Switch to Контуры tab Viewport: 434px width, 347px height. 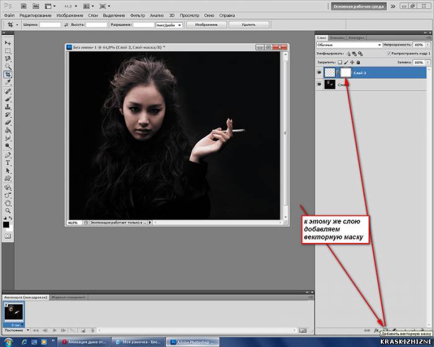pos(356,38)
